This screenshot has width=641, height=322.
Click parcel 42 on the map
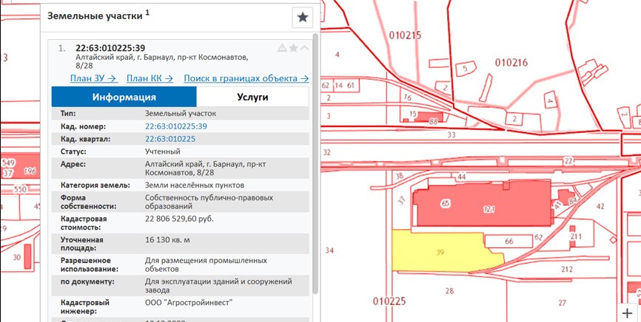(600, 207)
